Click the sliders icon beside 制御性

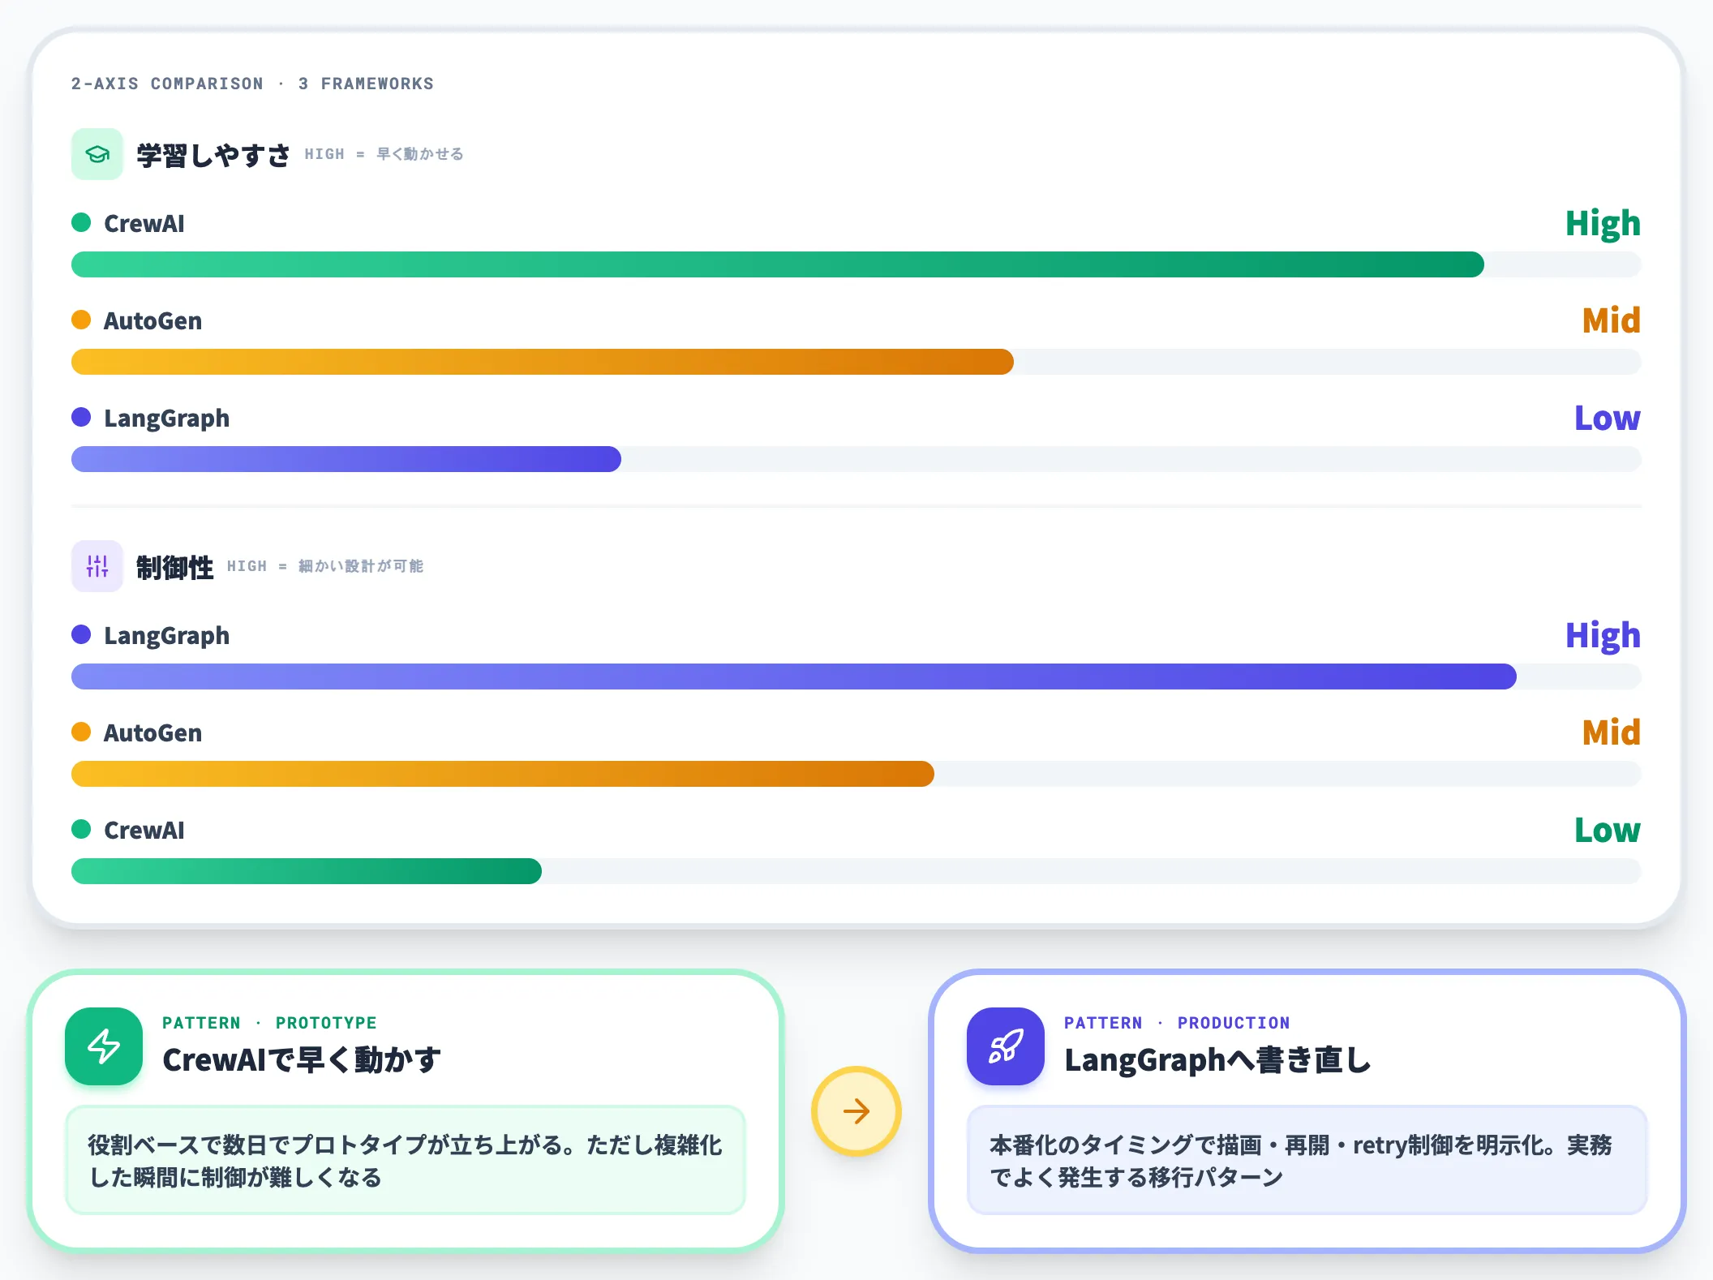click(x=97, y=566)
